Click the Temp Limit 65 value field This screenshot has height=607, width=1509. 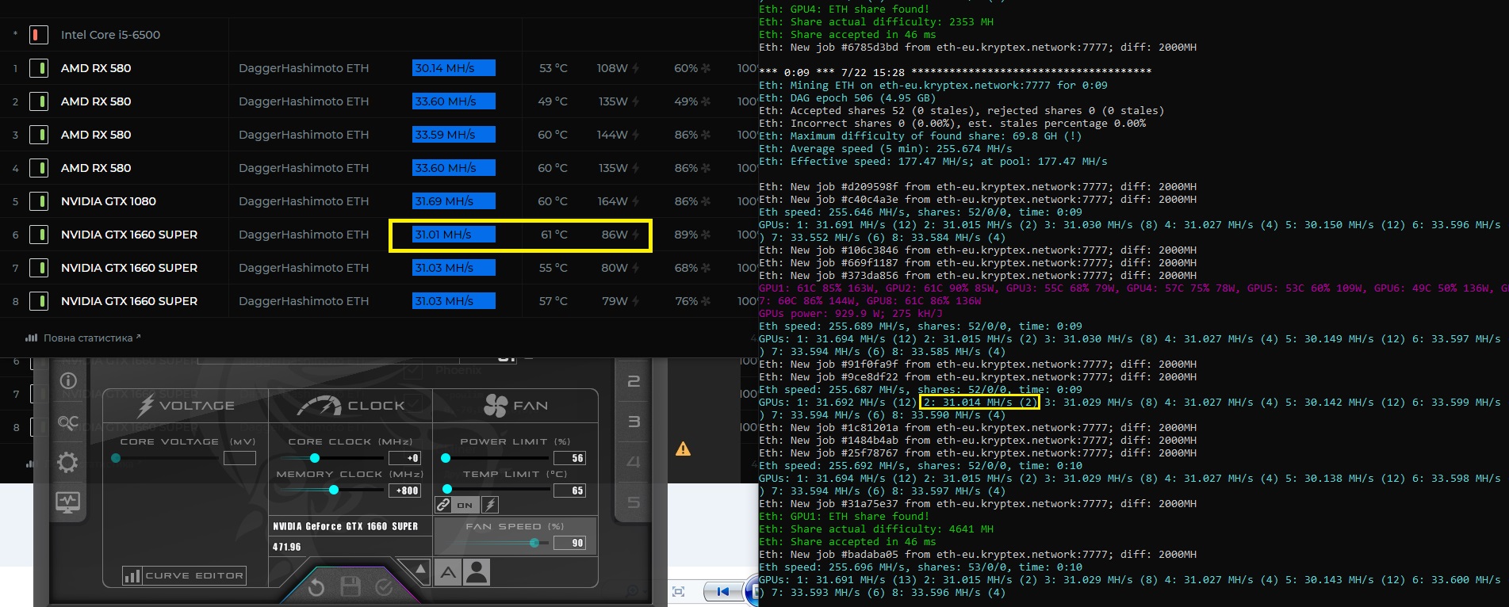(x=570, y=491)
